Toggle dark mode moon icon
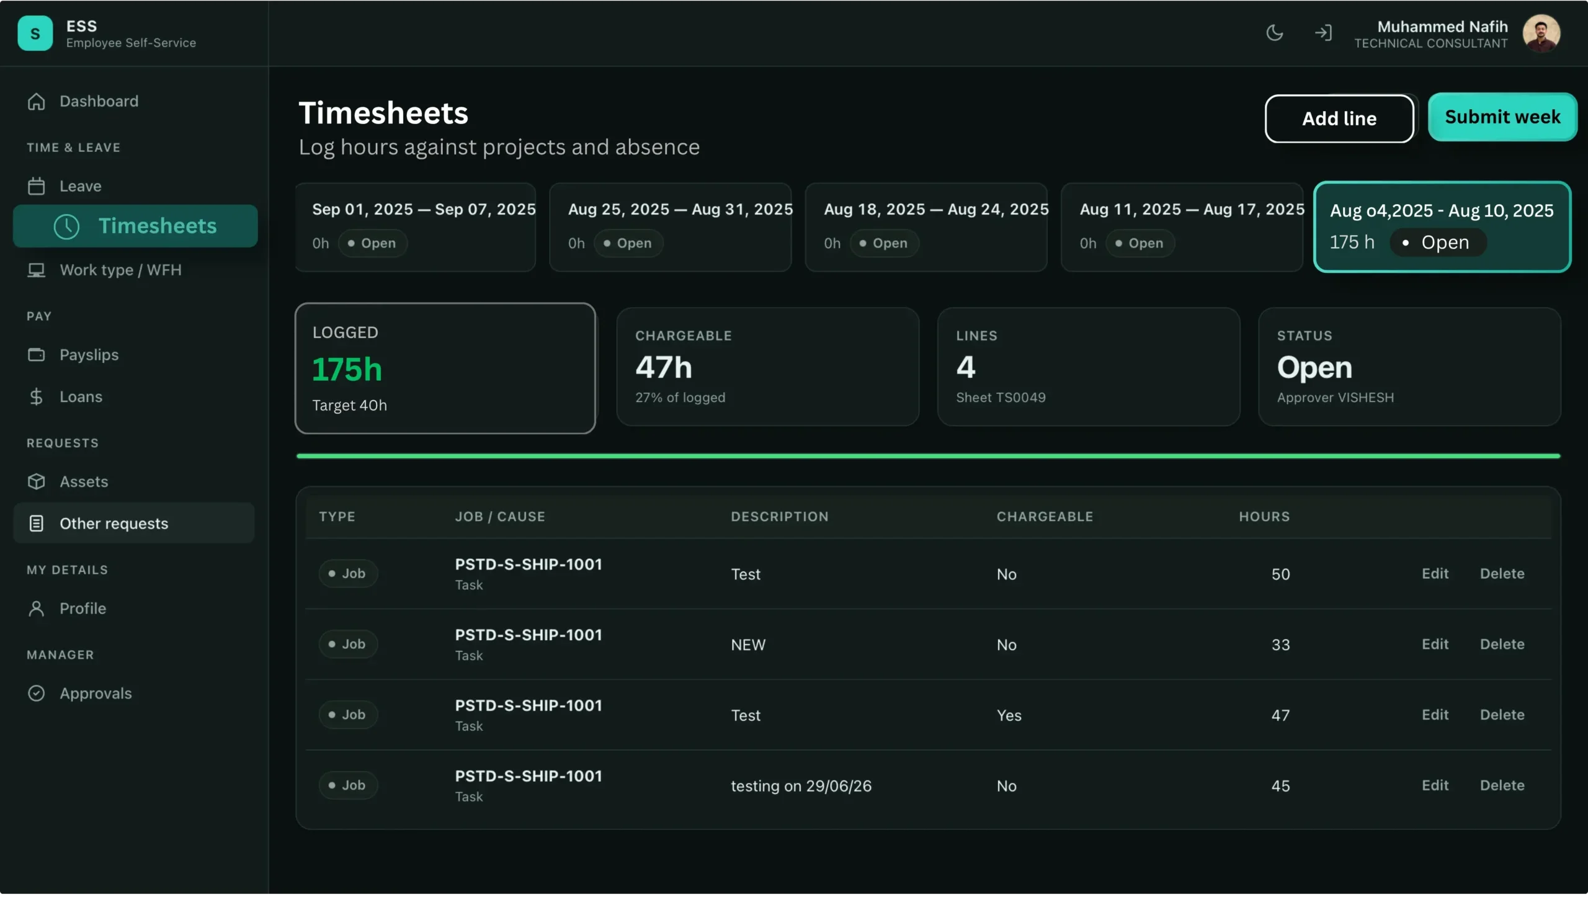 (1274, 33)
